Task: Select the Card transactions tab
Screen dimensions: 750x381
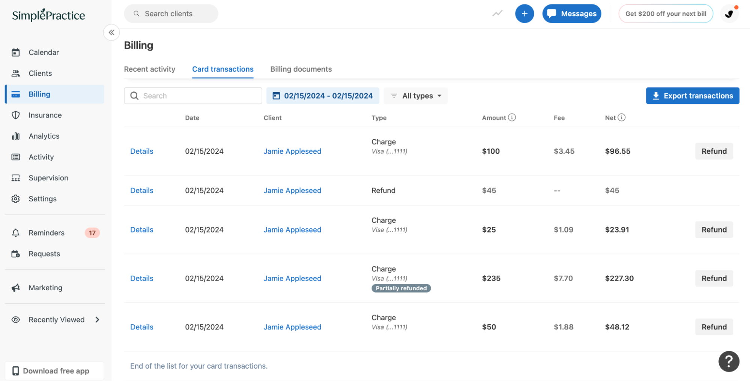Action: (223, 69)
